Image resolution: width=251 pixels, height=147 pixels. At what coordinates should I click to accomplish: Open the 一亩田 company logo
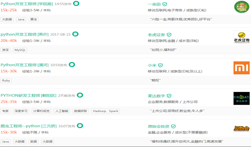click(241, 7)
